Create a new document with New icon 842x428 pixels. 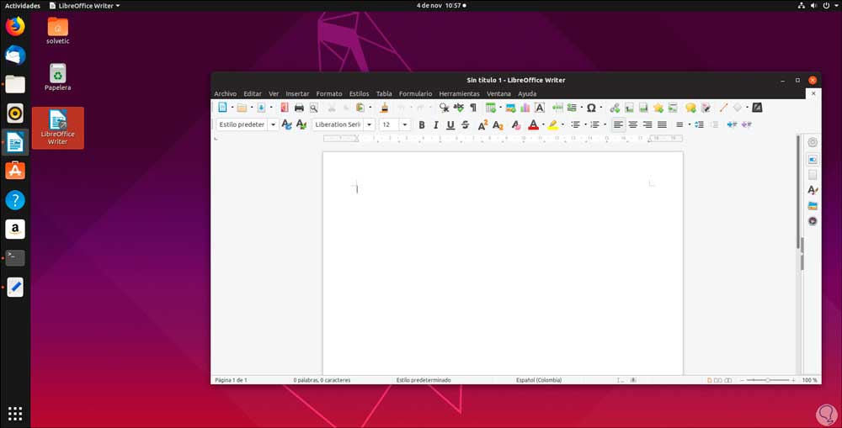[222, 108]
